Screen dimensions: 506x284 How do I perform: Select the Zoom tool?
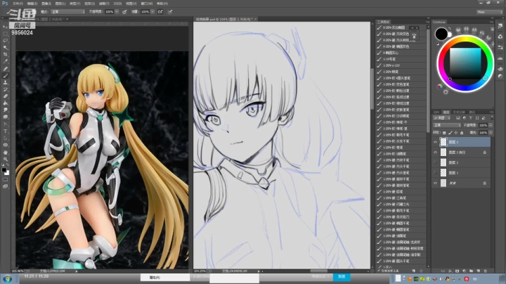(5, 159)
